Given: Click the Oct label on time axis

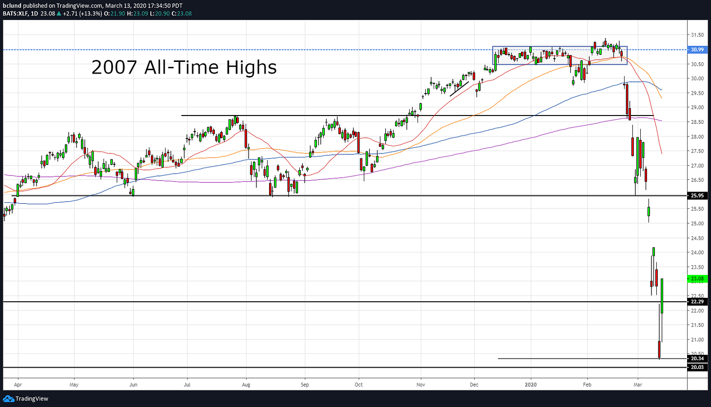Looking at the screenshot, I should coord(359,384).
